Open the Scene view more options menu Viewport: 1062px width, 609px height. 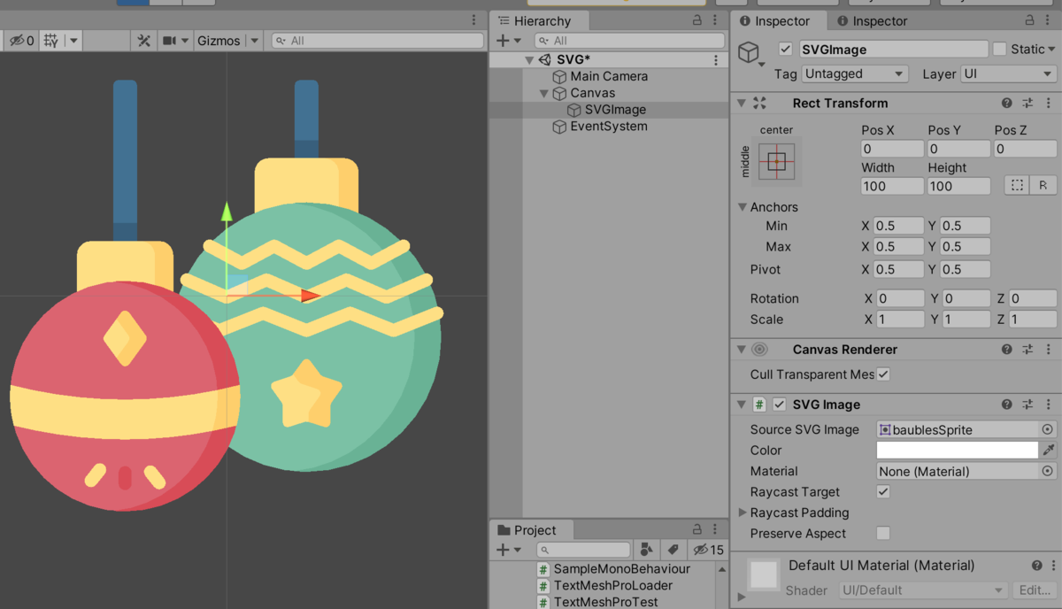tap(474, 20)
